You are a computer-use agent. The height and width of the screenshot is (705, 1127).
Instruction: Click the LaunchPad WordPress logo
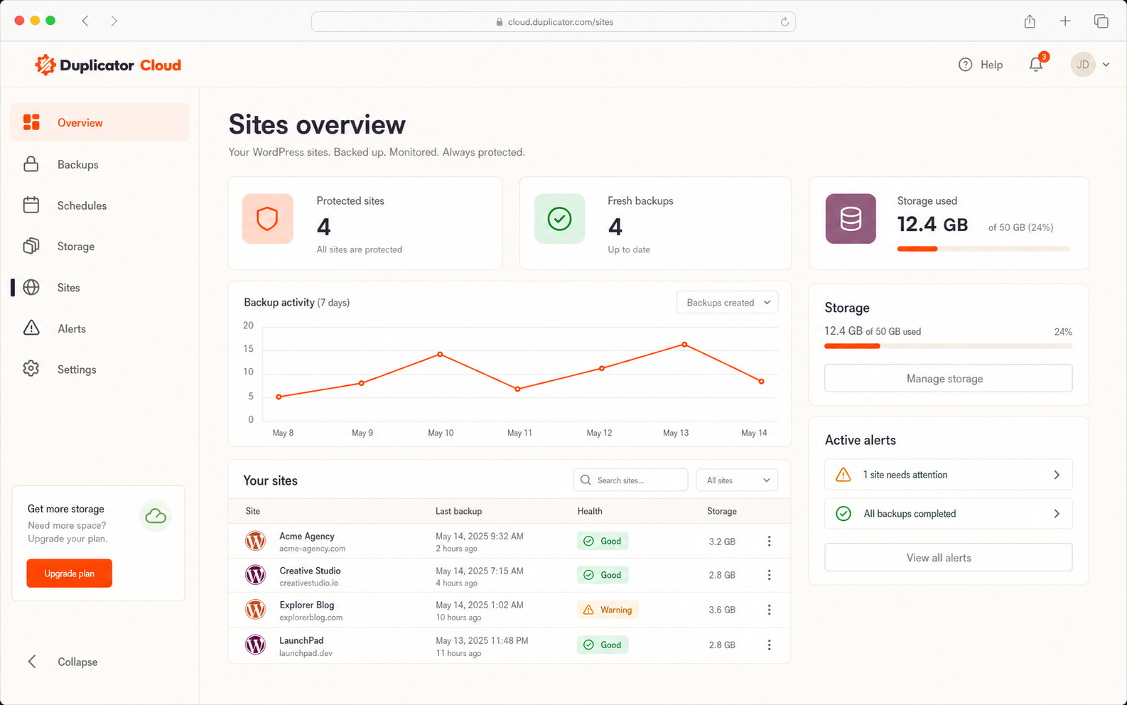(x=256, y=645)
